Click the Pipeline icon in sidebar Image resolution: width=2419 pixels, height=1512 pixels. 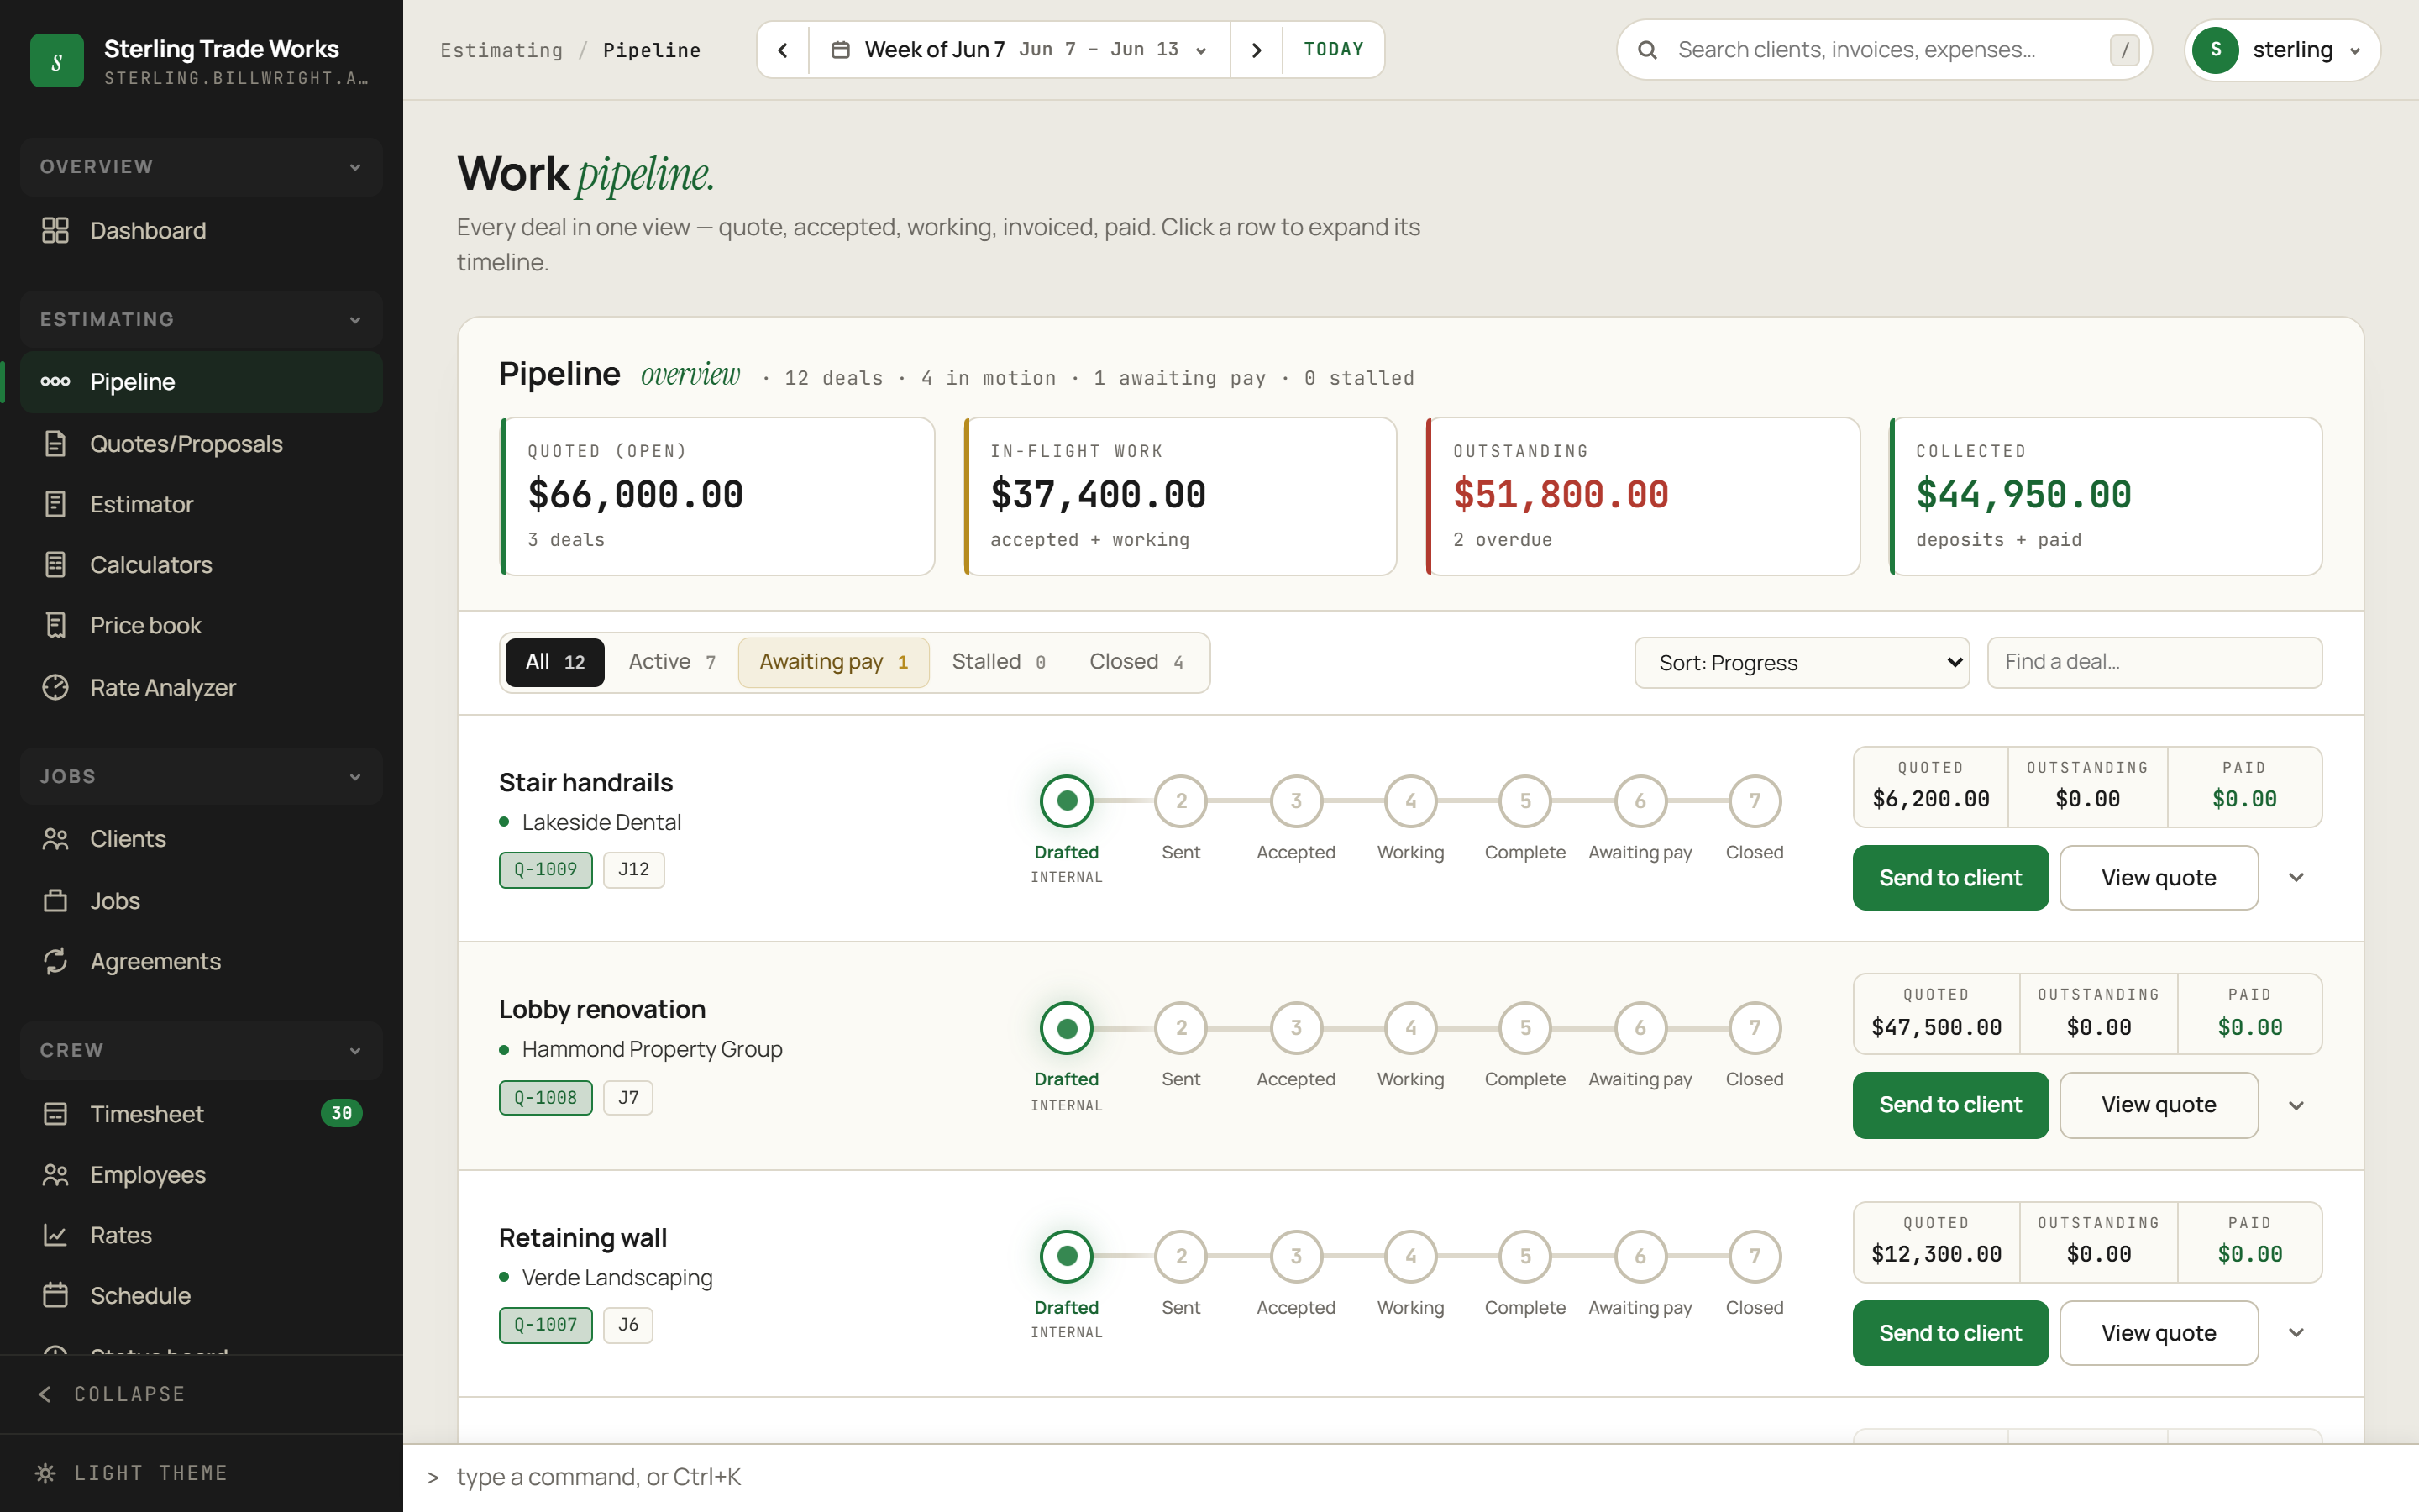55,381
